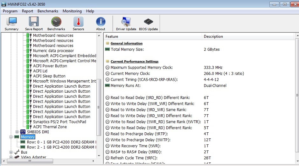
Task: Click the HWiNFO32 title bar app icon
Action: [3, 4]
